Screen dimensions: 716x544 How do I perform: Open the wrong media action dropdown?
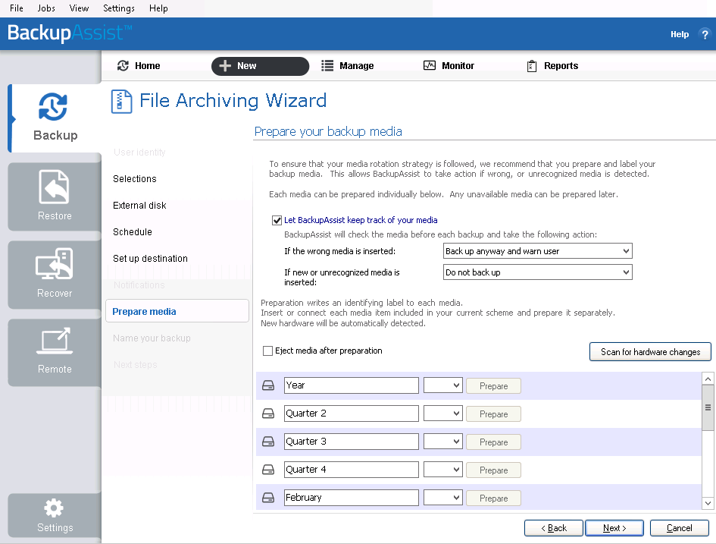coord(537,251)
